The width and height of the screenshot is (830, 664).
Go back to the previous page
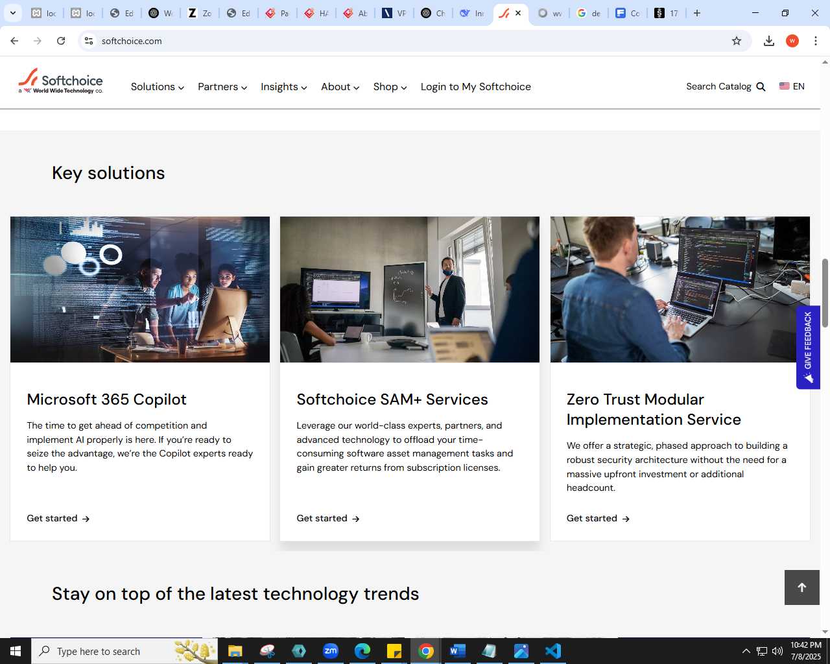[14, 41]
